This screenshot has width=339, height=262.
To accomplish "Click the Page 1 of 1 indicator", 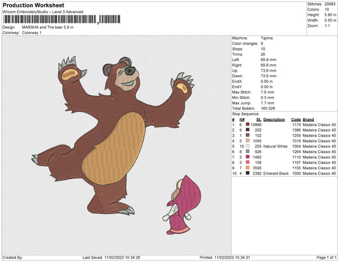I will (326, 257).
